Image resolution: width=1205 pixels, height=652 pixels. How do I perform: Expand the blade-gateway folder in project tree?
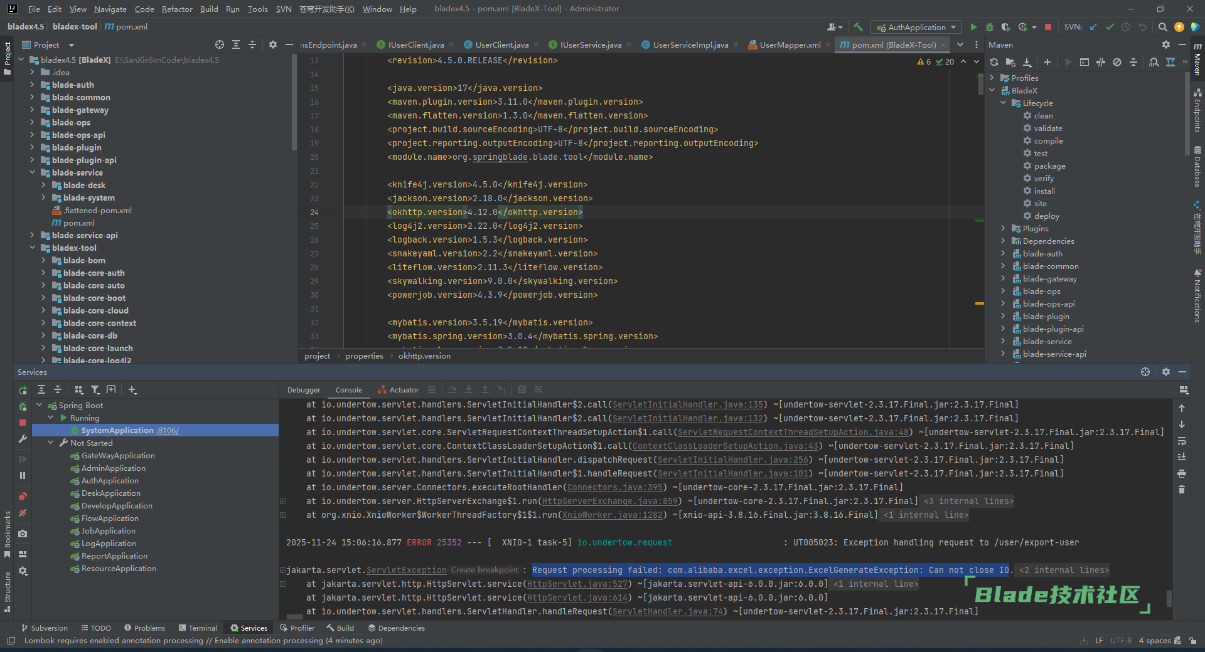[33, 110]
